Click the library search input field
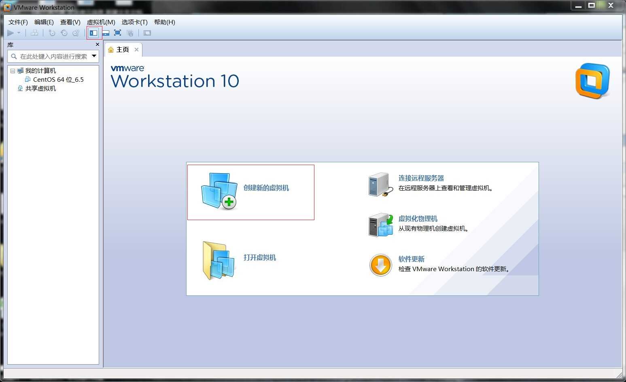The image size is (626, 382). tap(53, 56)
